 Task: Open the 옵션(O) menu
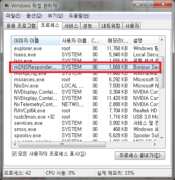pos(34,16)
